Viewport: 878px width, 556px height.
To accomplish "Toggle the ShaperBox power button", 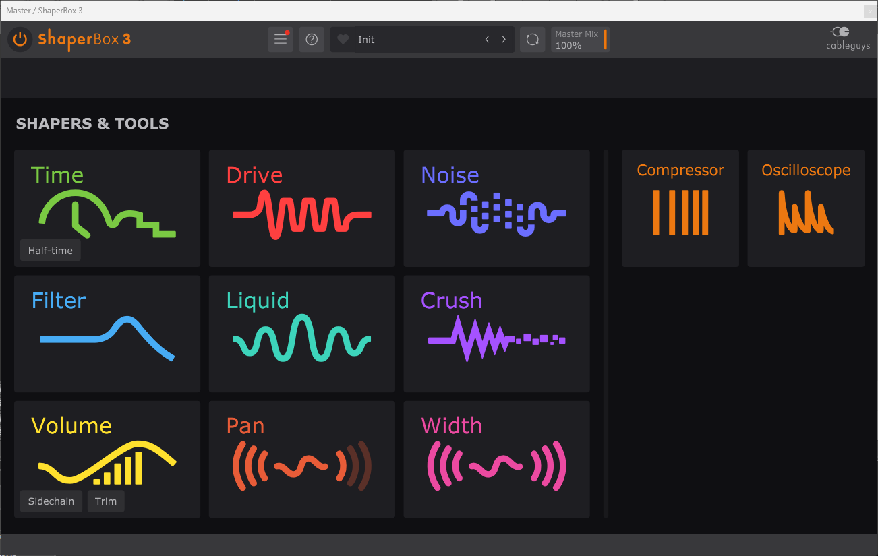I will pyautogui.click(x=20, y=39).
